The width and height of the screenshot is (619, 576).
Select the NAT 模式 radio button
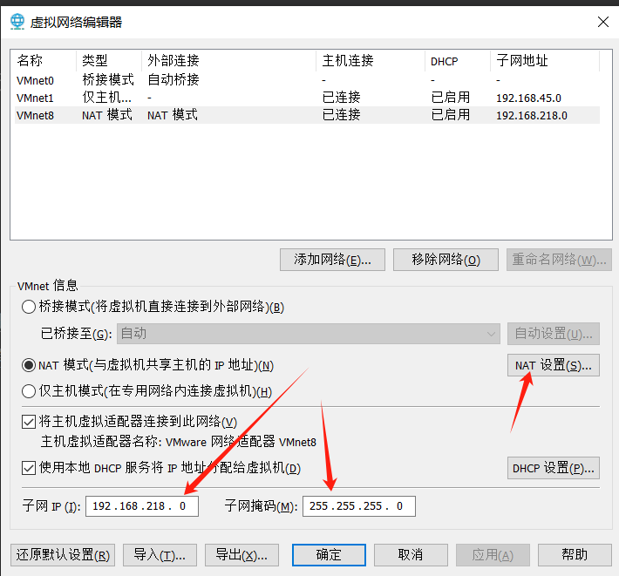click(x=29, y=365)
